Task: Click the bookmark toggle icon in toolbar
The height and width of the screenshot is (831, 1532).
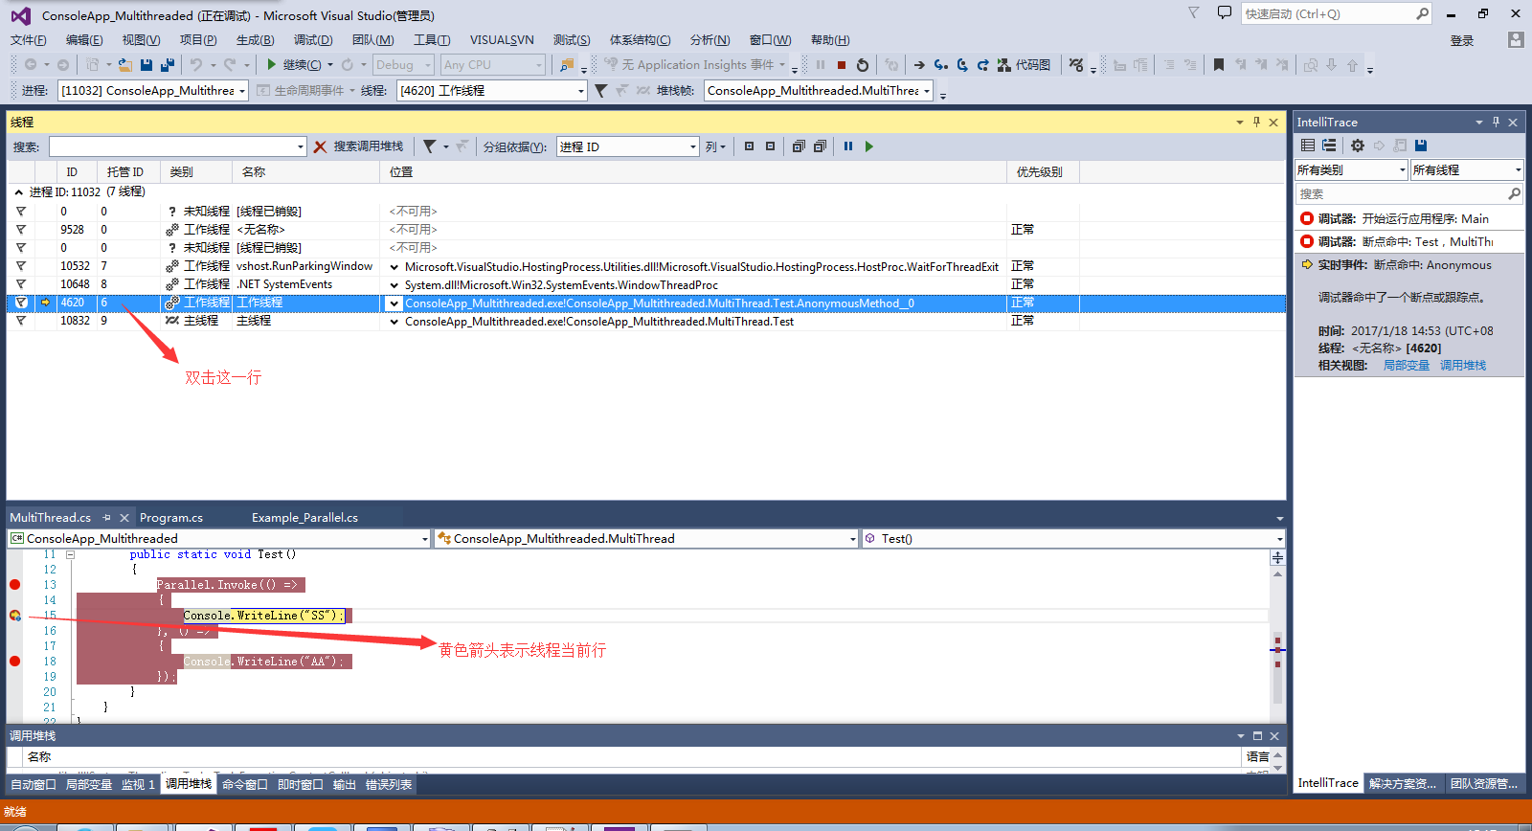Action: pos(1219,65)
